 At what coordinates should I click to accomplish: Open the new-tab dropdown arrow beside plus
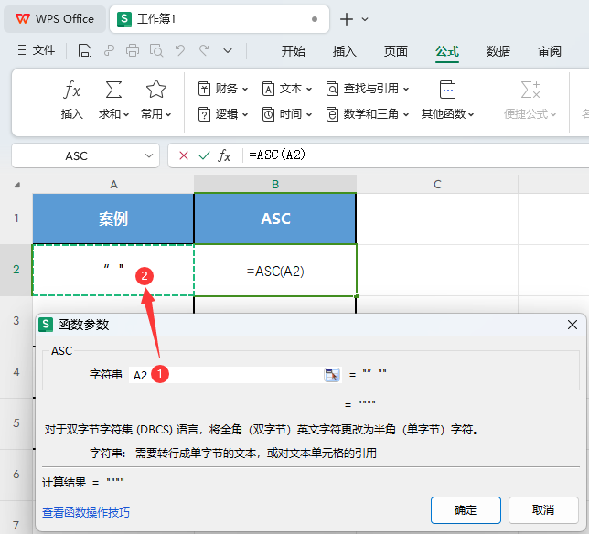click(365, 19)
